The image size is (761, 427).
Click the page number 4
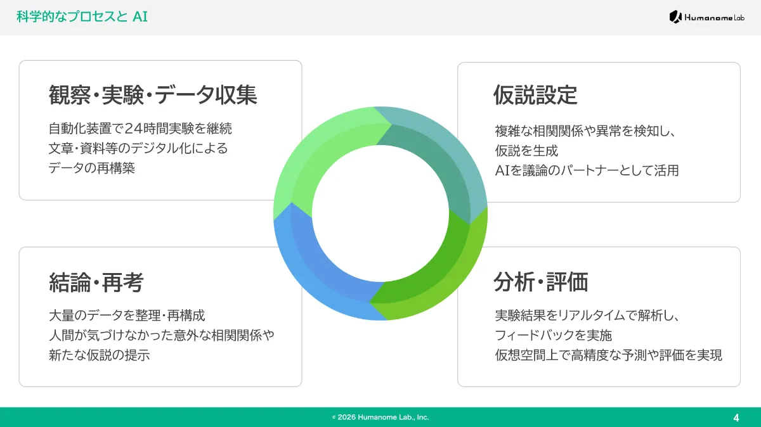click(x=736, y=417)
